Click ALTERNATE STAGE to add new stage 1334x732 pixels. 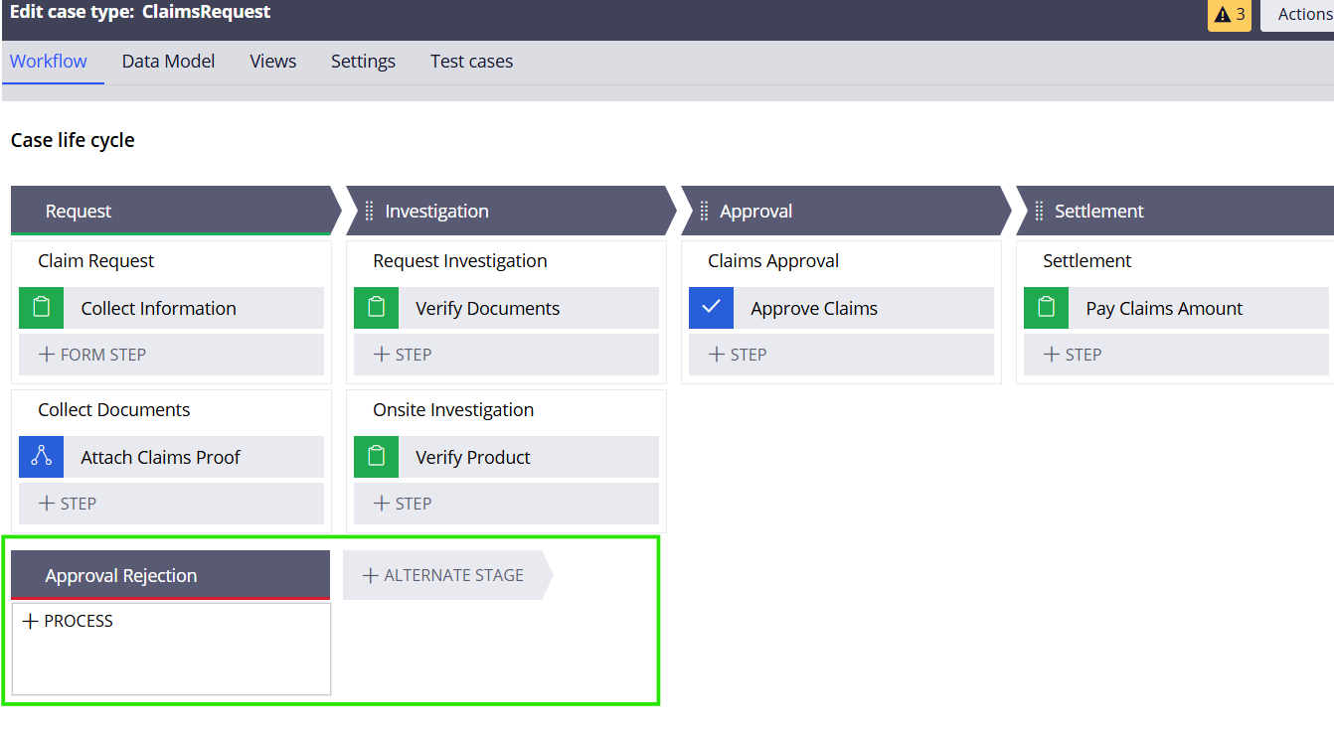441,575
